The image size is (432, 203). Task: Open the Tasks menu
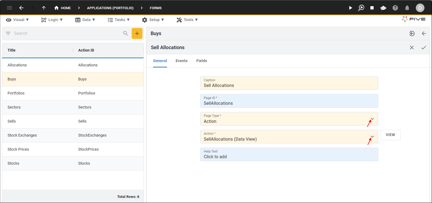119,20
